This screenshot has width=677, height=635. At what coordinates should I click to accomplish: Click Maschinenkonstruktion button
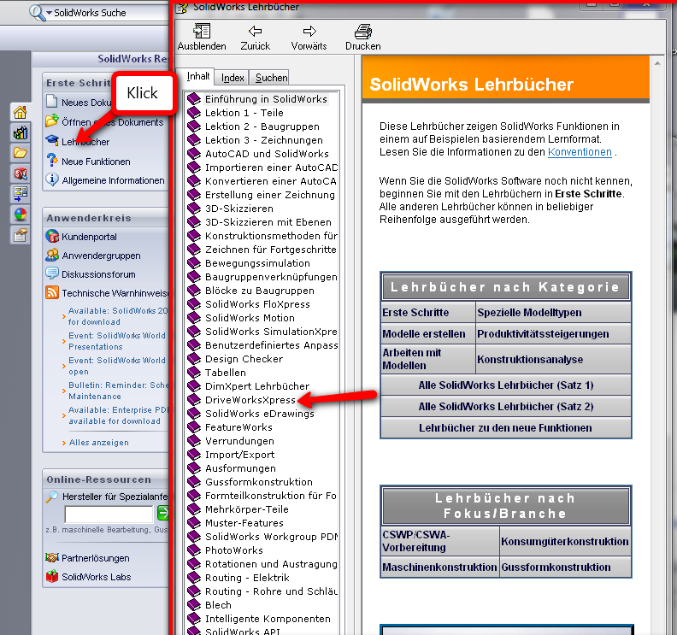(440, 567)
